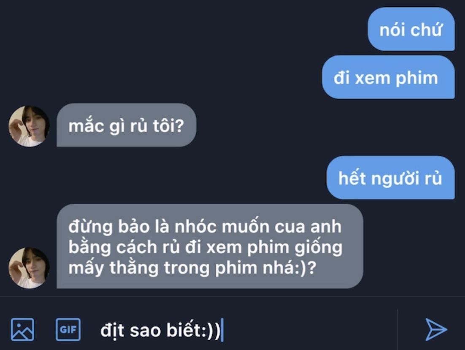
Task: Select the "nói chứ" sent bubble
Action: pyautogui.click(x=411, y=29)
